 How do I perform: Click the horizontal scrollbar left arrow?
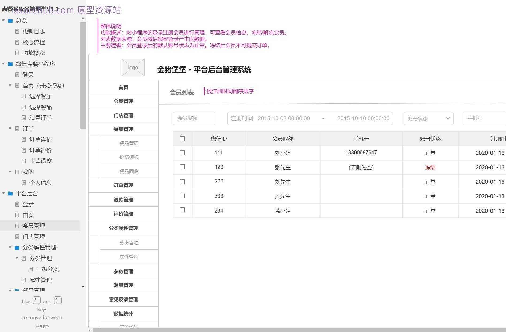[x=90, y=330]
